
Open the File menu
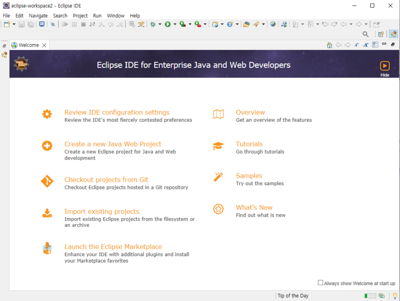[6, 15]
